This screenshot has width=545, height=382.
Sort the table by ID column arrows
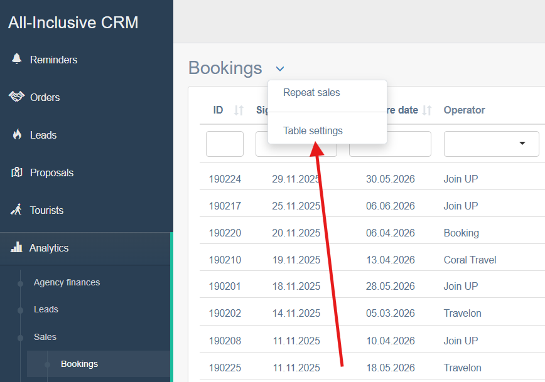[239, 110]
